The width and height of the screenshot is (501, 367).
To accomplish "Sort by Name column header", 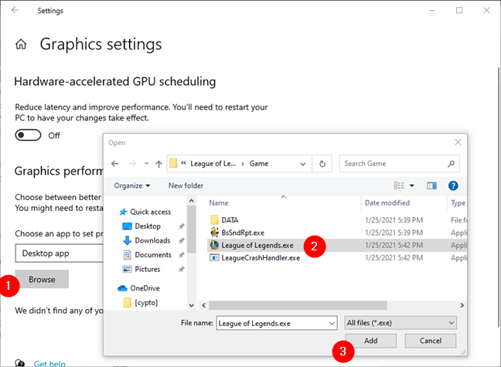I will [x=219, y=203].
